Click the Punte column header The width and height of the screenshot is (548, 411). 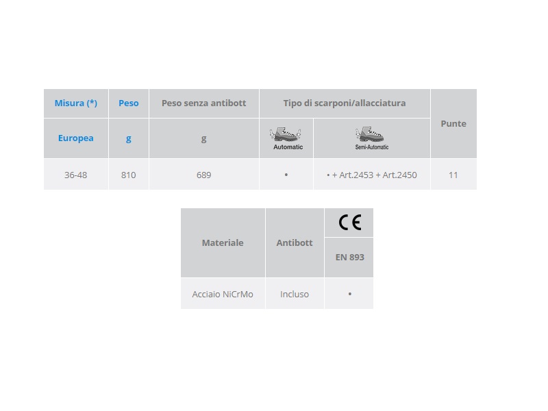453,124
